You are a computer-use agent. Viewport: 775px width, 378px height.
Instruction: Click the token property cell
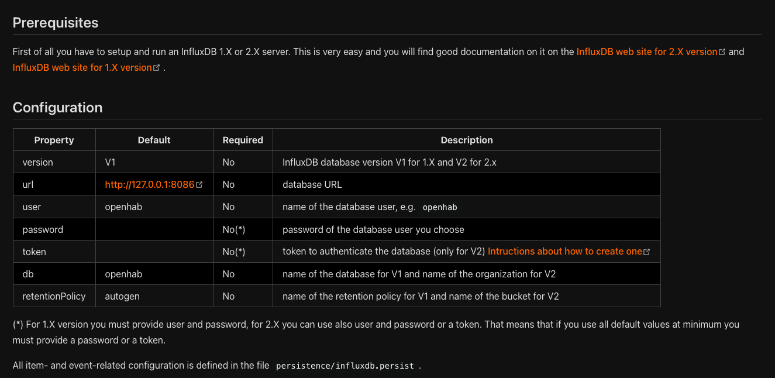coord(34,252)
